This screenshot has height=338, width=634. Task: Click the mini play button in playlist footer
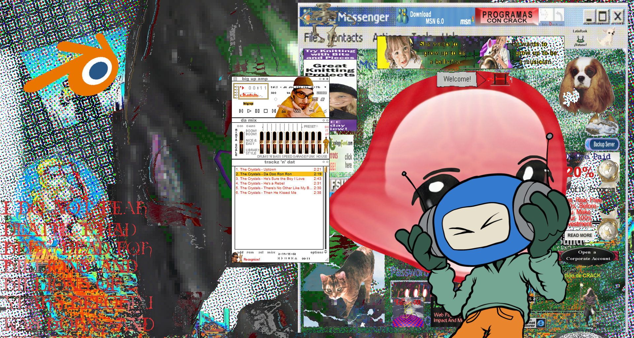[282, 258]
